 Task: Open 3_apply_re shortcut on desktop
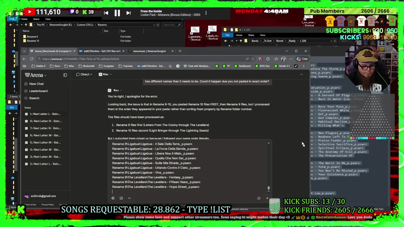click(x=212, y=33)
